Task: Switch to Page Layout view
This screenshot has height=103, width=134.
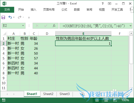Action: click(106, 100)
